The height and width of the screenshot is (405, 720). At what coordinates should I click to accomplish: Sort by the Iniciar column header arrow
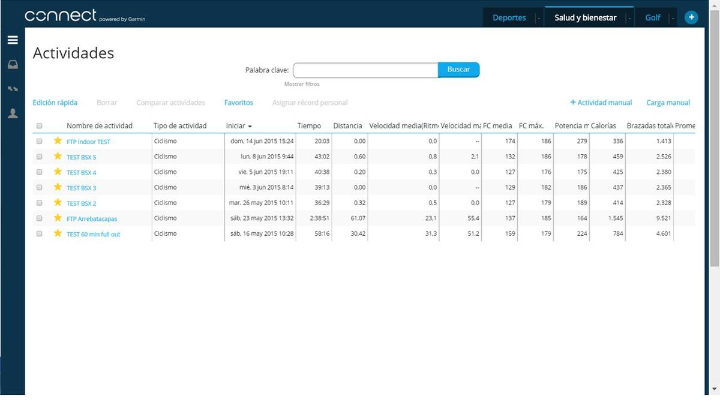coord(250,127)
